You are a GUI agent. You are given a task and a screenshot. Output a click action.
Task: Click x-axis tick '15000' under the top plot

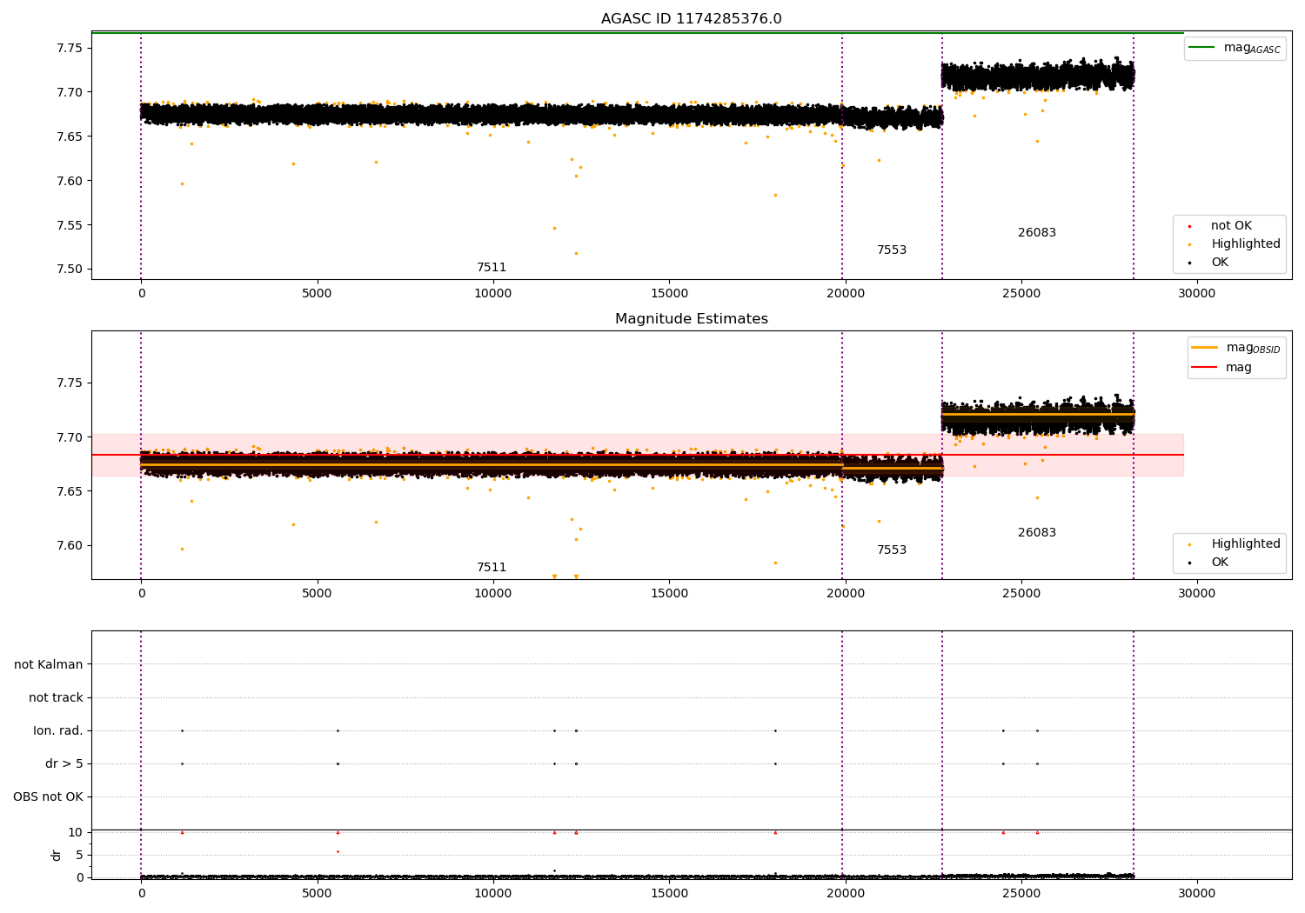(668, 294)
